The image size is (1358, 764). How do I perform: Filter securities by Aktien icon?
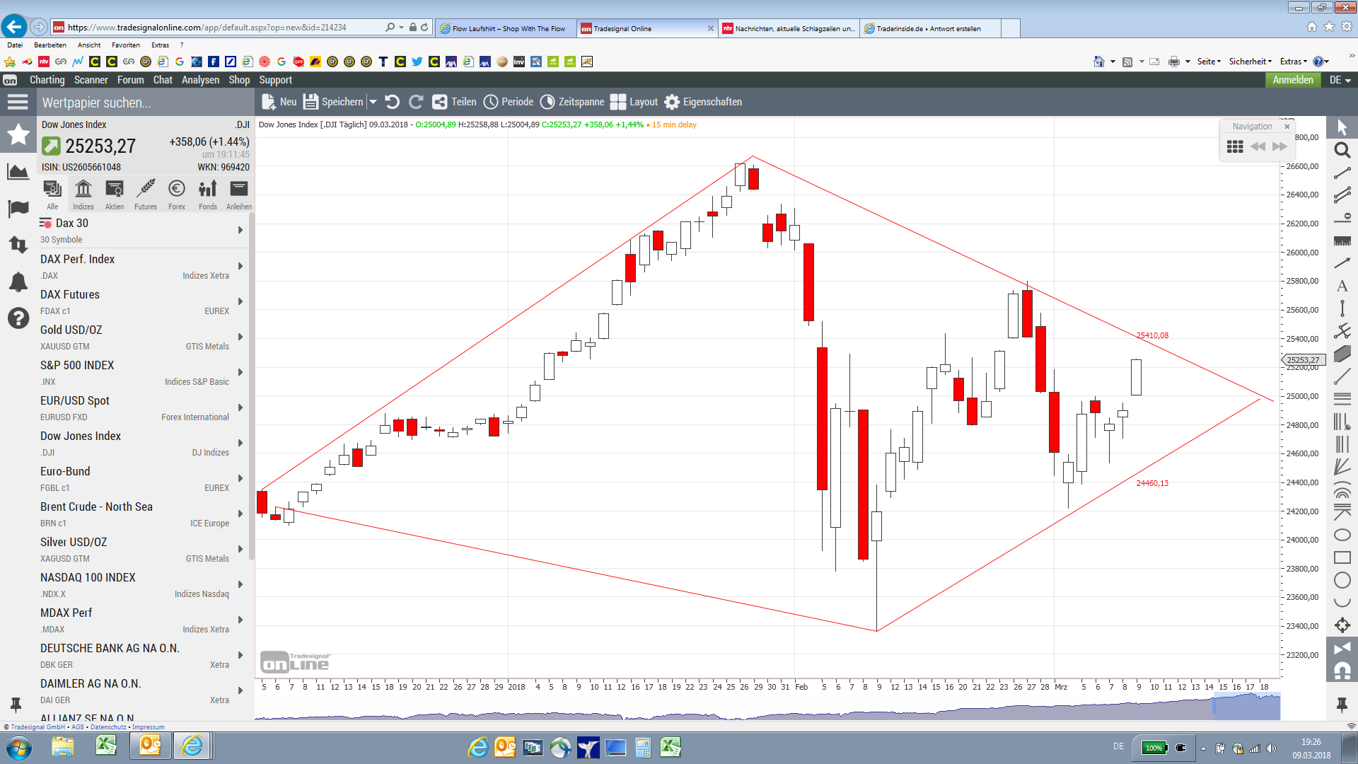tap(115, 195)
